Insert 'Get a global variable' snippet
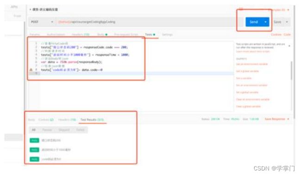 click(247, 71)
